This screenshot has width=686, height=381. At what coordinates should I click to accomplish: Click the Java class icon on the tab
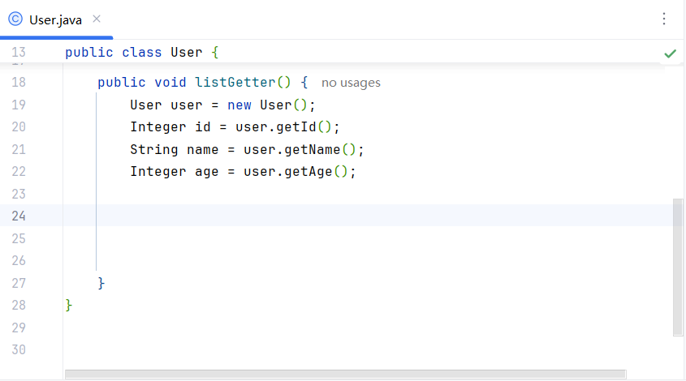coord(15,19)
